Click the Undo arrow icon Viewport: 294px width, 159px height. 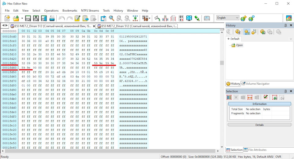tap(62, 18)
